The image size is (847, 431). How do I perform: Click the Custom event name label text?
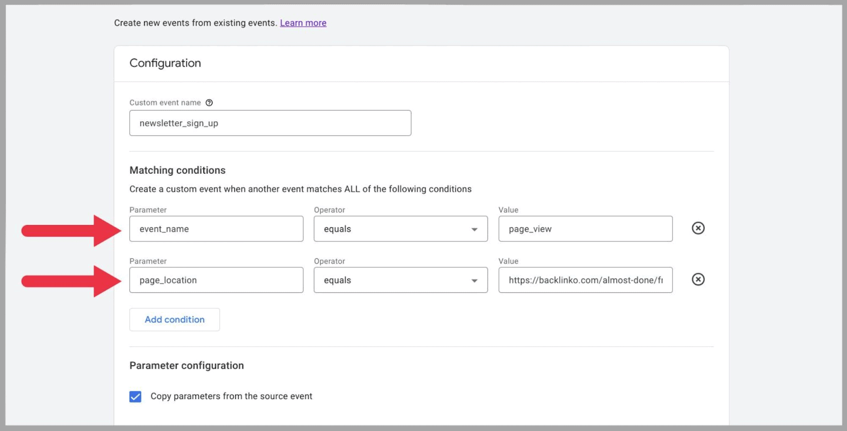(x=165, y=103)
